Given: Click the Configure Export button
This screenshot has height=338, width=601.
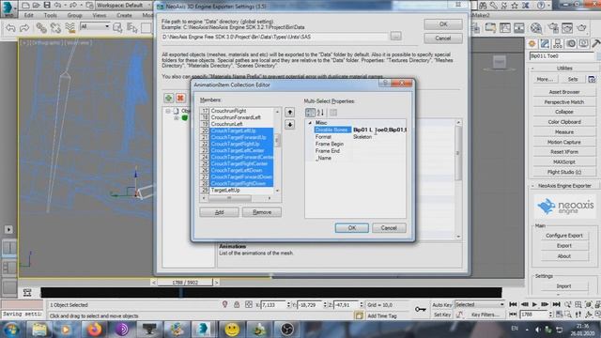Looking at the screenshot, I should point(563,236).
